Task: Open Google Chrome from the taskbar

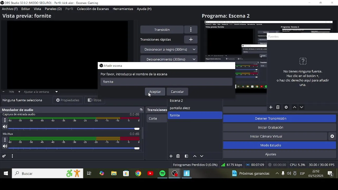Action: [138, 173]
